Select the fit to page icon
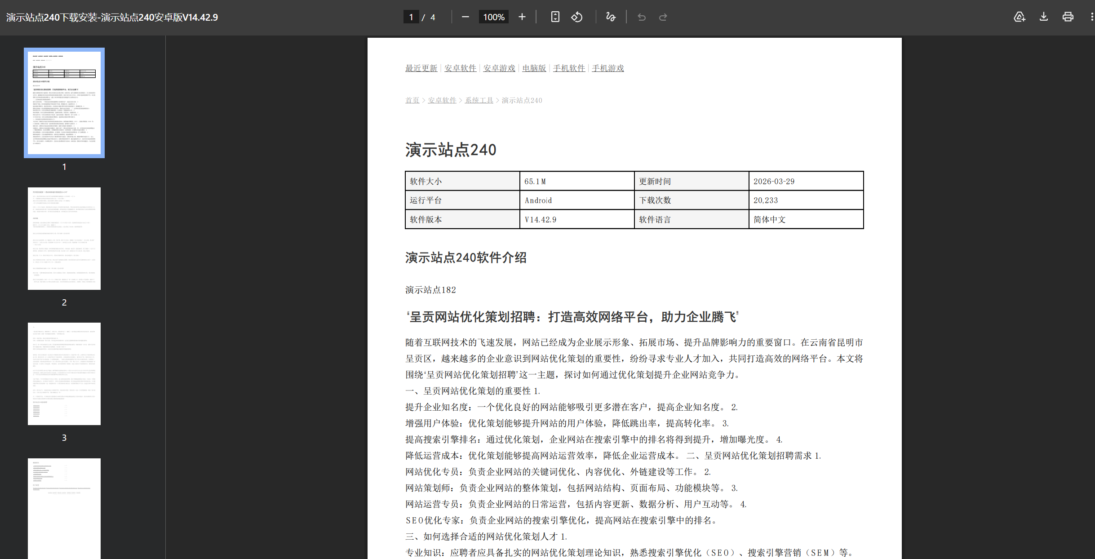The image size is (1095, 559). pyautogui.click(x=555, y=17)
